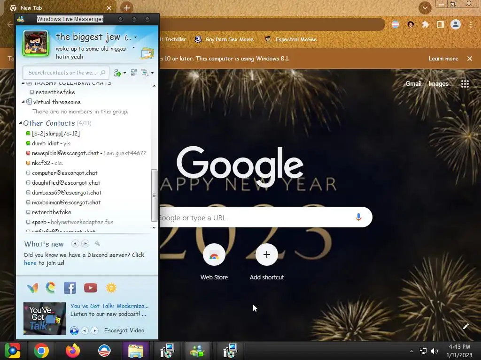Screen dimensions: 481x360
Task: Select the New Tab tab in Chrome
Action: pos(60,8)
